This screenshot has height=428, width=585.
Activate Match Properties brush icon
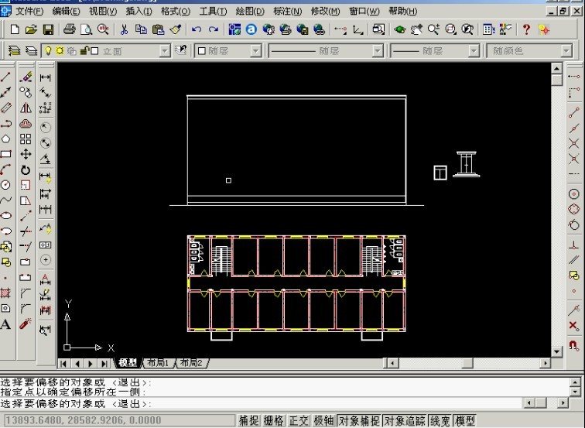click(x=176, y=29)
